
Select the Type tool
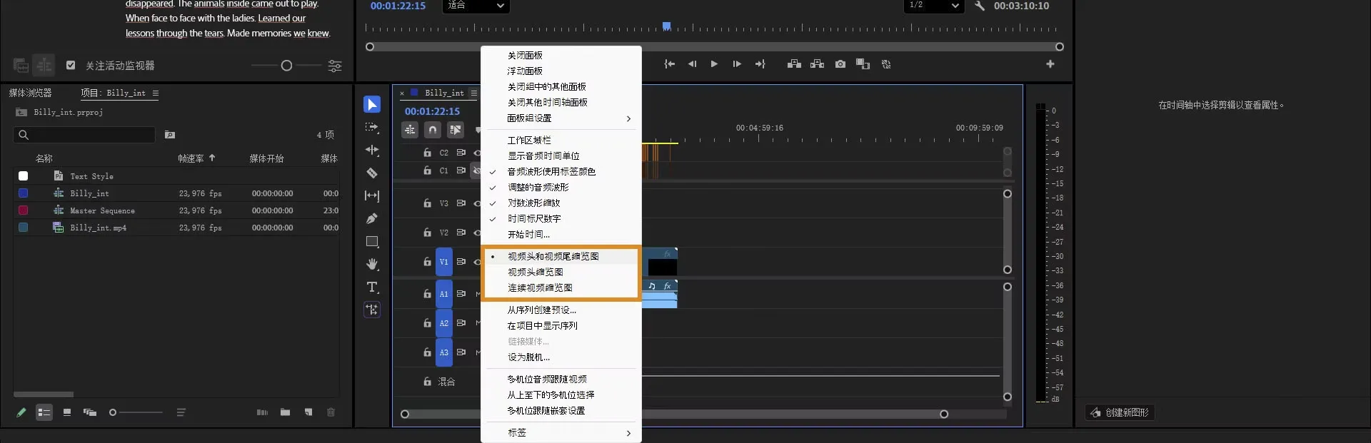[x=372, y=287]
